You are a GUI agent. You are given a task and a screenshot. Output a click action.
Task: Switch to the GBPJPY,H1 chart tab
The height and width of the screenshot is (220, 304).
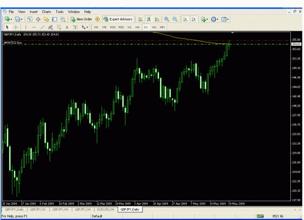(x=38, y=209)
